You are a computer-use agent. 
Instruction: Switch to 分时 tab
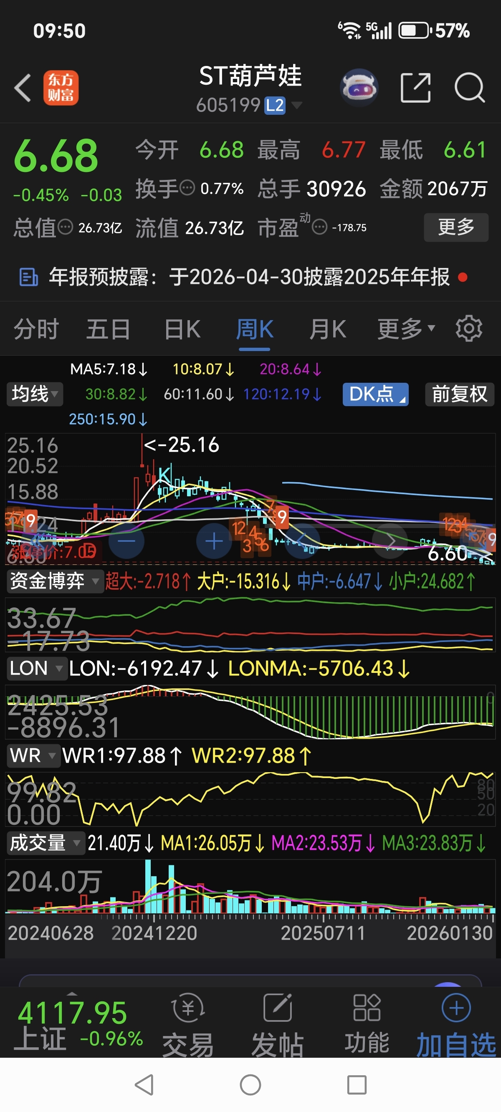[x=36, y=329]
